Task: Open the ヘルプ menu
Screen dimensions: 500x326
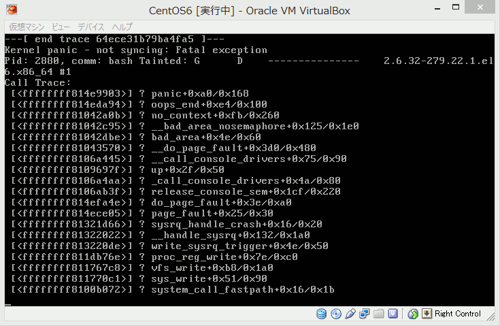Action: click(x=122, y=27)
